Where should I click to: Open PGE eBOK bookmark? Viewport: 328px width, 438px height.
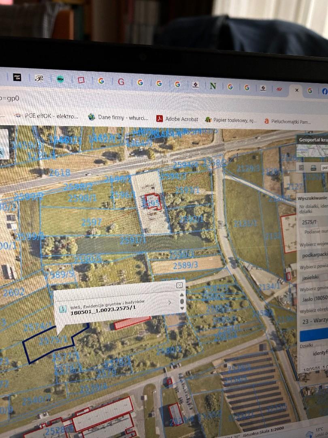point(47,116)
